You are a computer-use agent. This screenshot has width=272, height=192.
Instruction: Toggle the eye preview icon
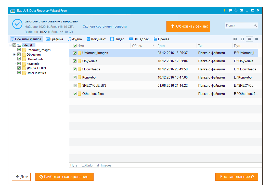[x=235, y=39]
